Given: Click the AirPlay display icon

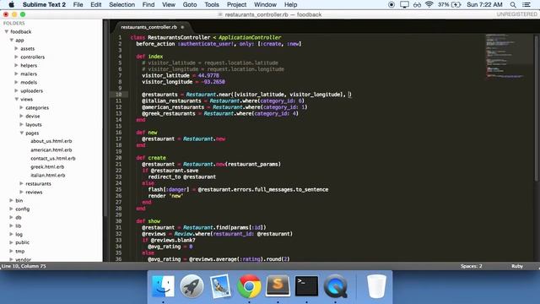Looking at the screenshot, I should point(404,4).
